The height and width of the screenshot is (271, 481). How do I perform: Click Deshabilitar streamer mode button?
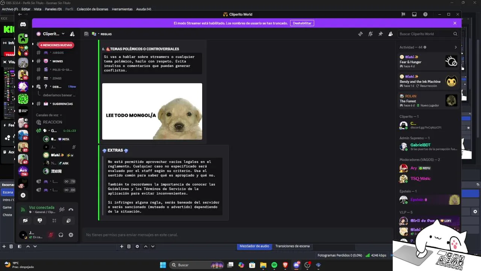pyautogui.click(x=302, y=23)
